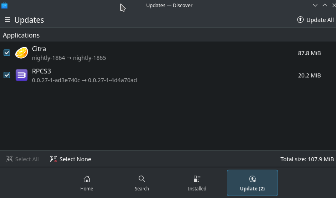Screen dimensions: 336x198
Task: Click the RPCS3 20.2 MiB size
Action: pos(309,75)
